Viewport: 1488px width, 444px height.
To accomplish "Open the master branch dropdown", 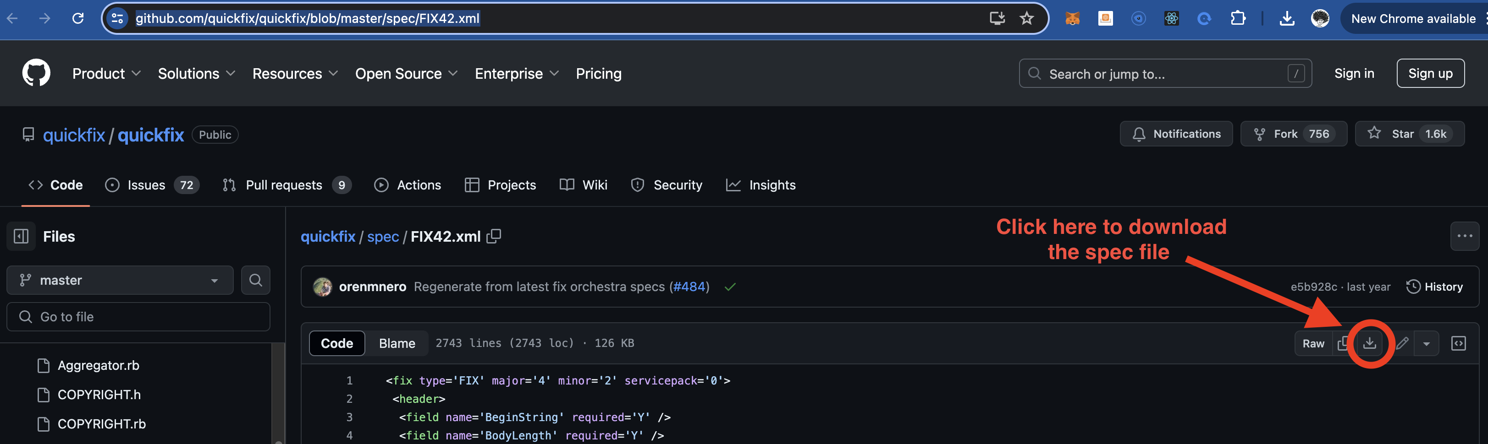I will pos(120,280).
